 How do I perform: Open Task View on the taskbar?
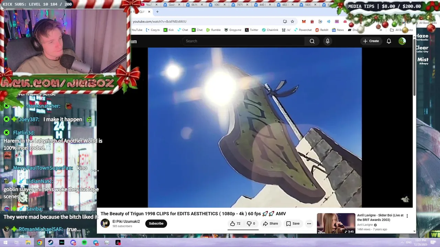point(16,243)
